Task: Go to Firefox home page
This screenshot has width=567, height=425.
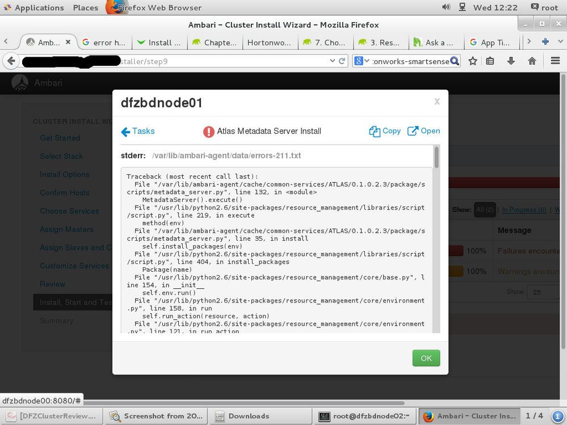Action: 532,61
